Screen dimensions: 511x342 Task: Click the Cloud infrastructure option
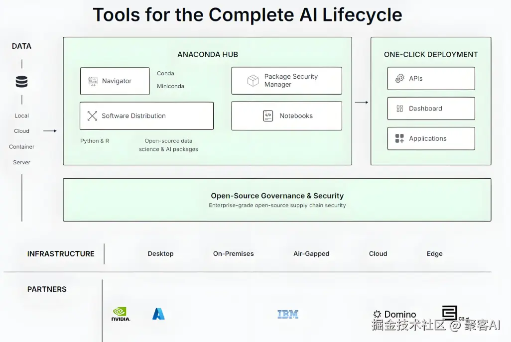pos(378,254)
